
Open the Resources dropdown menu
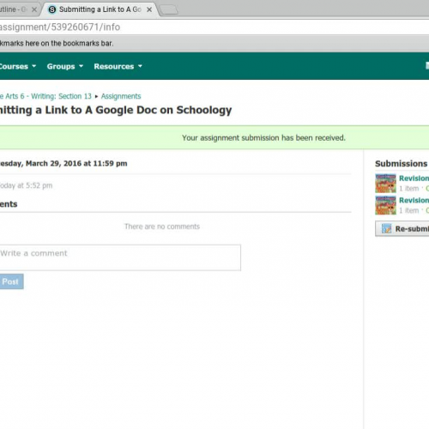click(118, 66)
